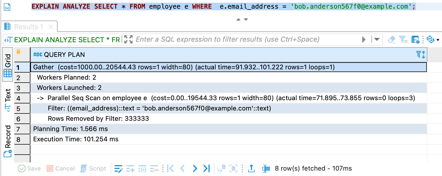Click the row count icon in status bar
The width and height of the screenshot is (442, 176).
pos(266,168)
